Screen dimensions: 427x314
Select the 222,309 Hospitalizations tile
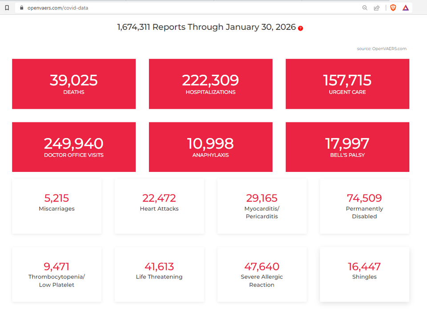[210, 84]
